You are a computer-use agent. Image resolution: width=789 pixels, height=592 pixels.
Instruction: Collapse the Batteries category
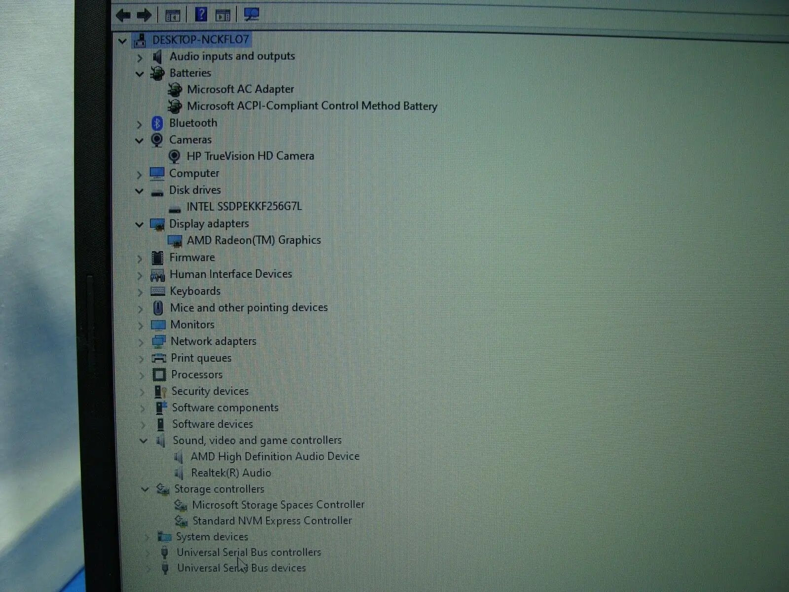click(140, 74)
